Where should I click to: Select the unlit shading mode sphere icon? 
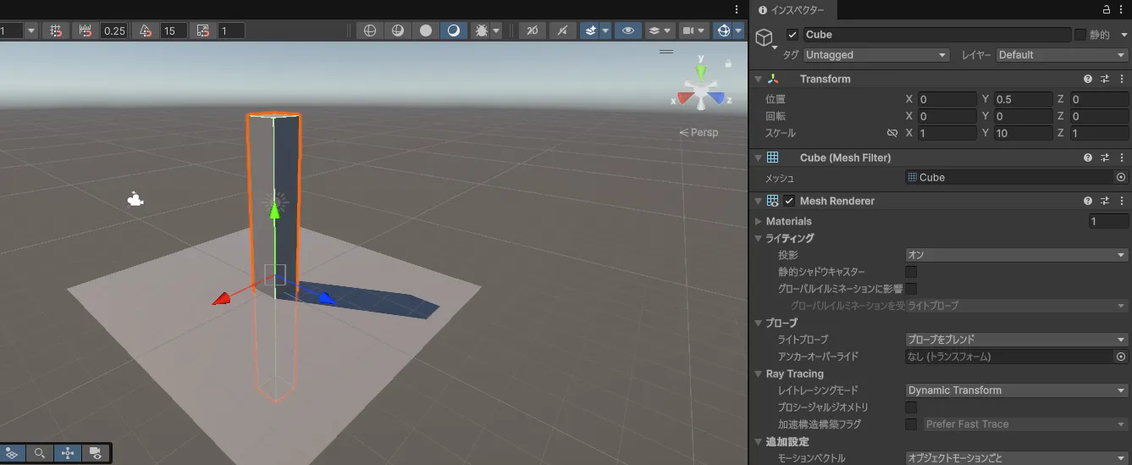tap(426, 30)
